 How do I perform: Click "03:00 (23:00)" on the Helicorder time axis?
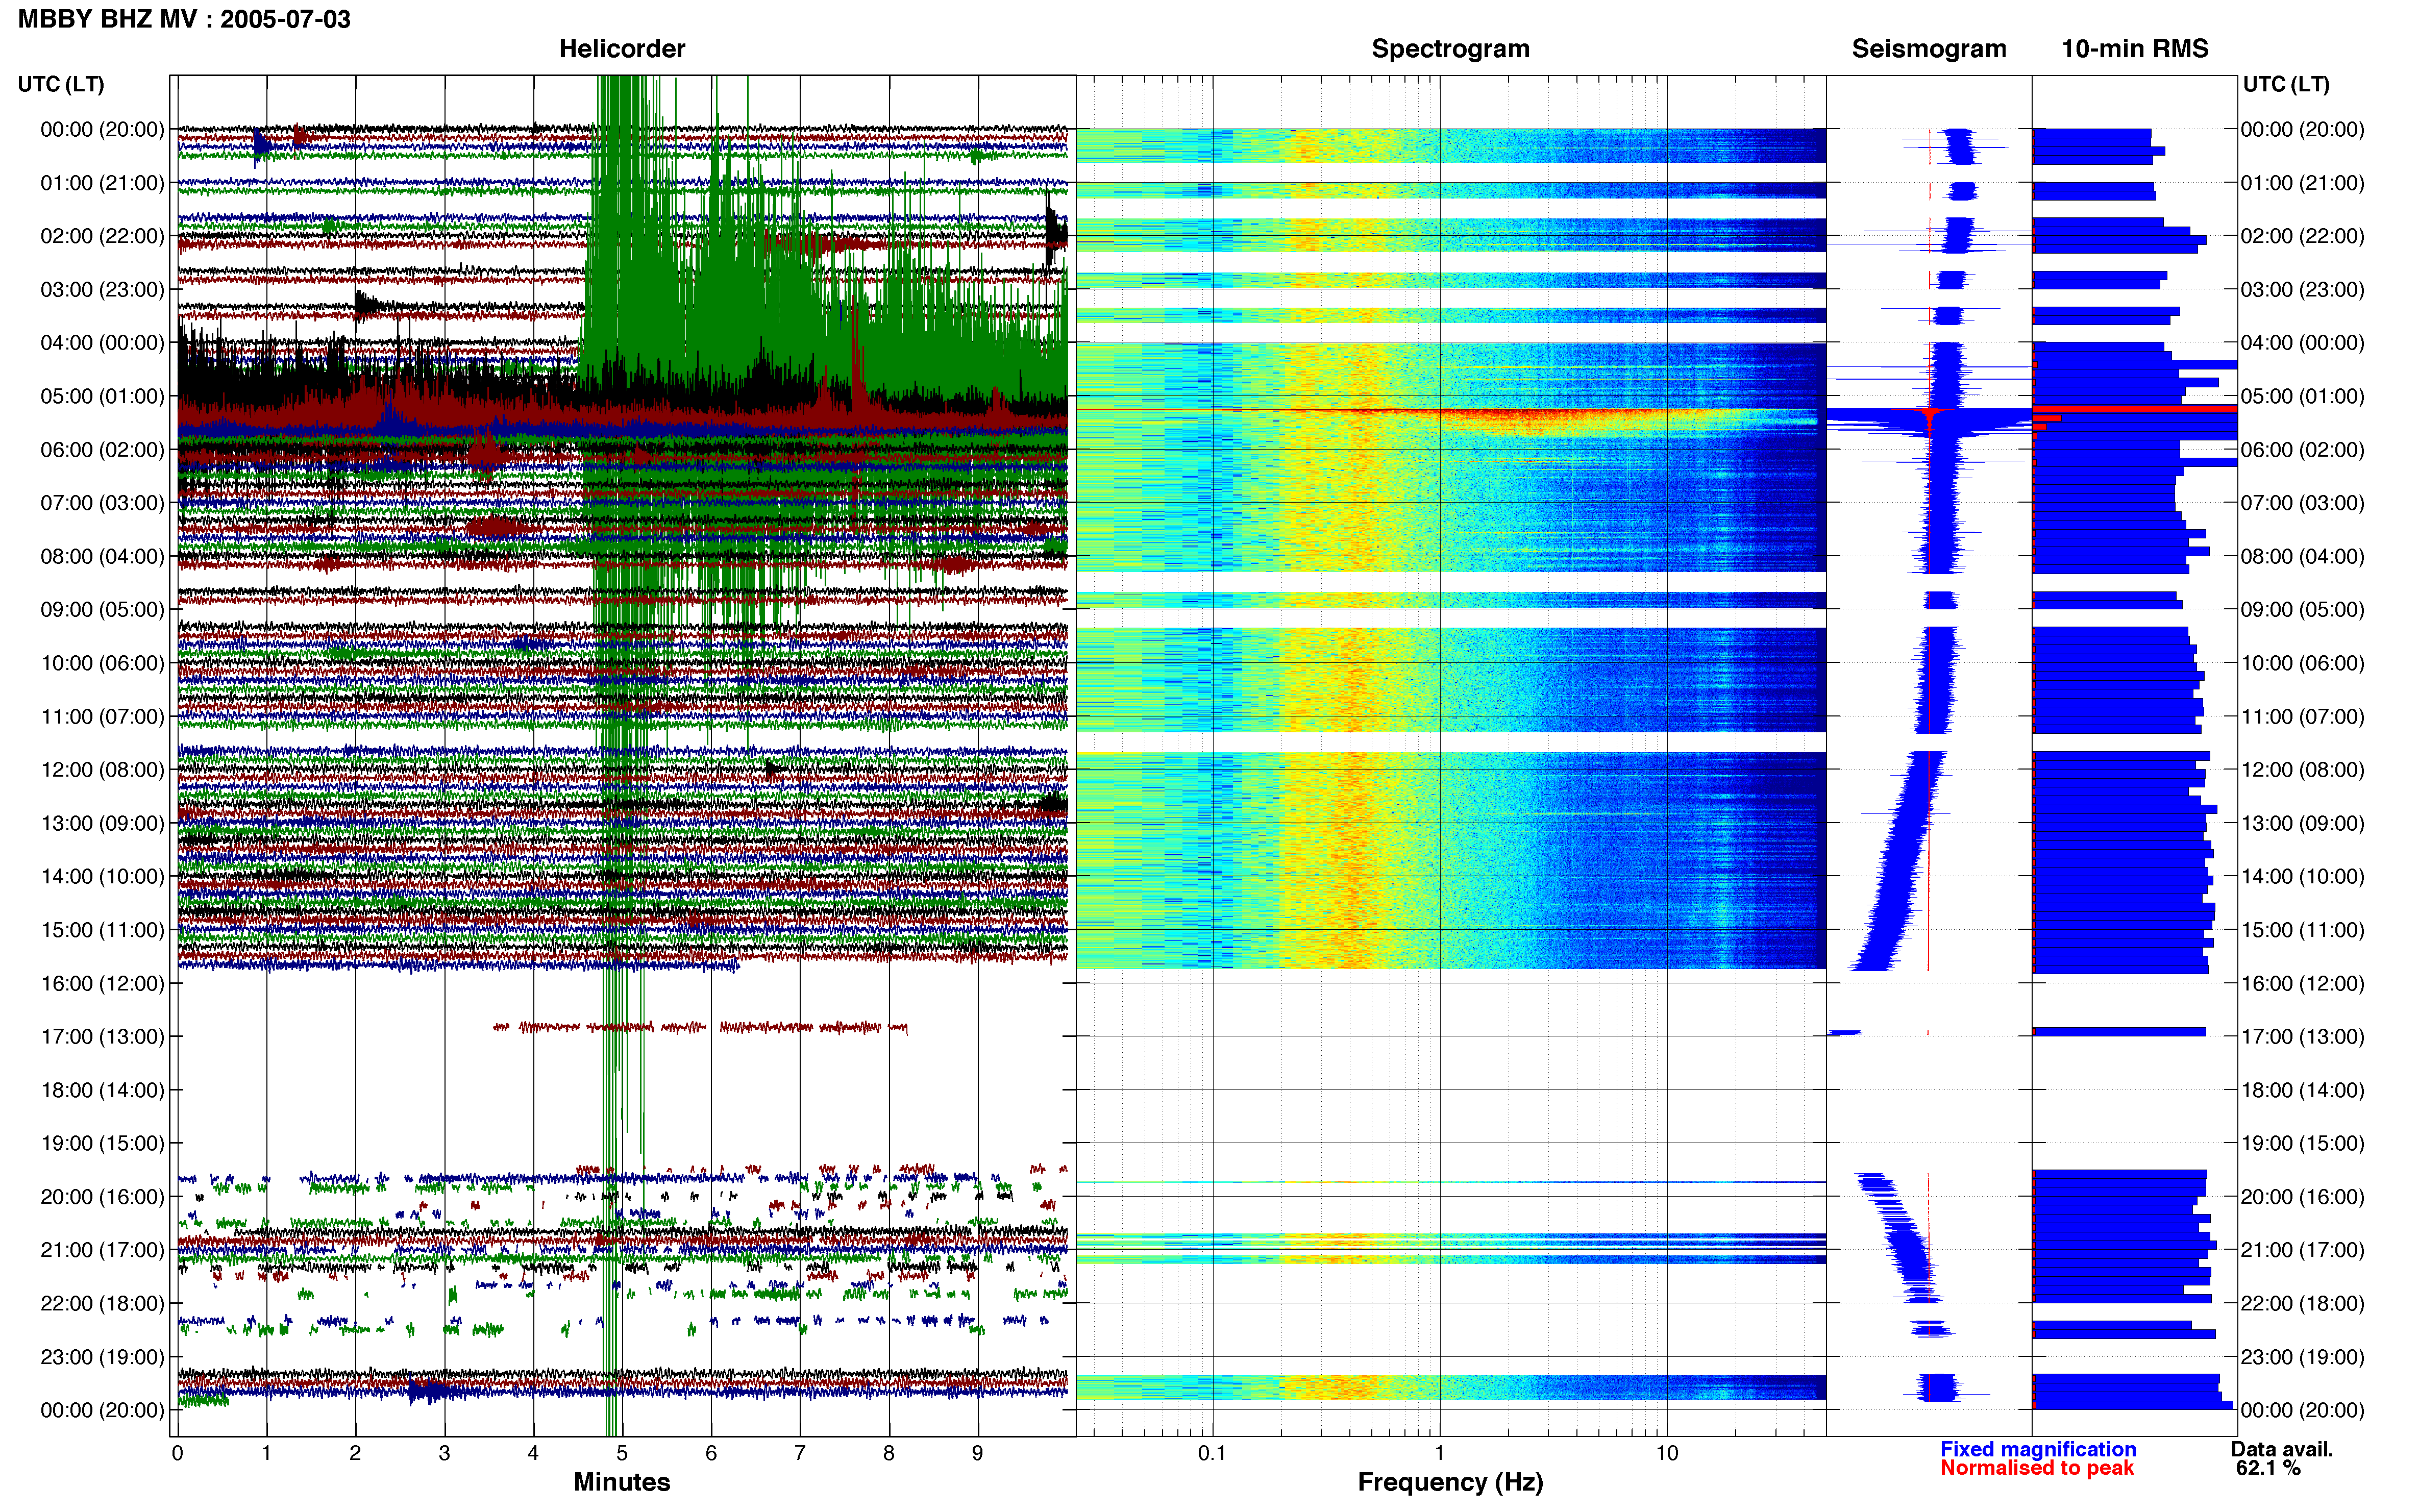tap(102, 290)
